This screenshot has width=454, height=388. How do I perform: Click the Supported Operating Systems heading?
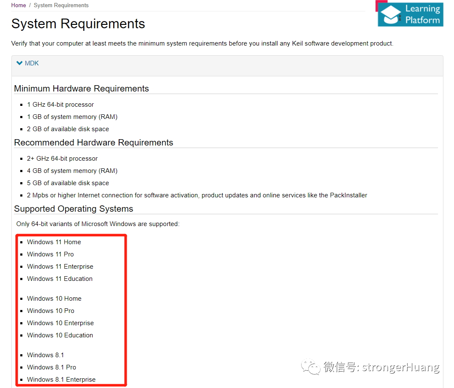tap(73, 209)
